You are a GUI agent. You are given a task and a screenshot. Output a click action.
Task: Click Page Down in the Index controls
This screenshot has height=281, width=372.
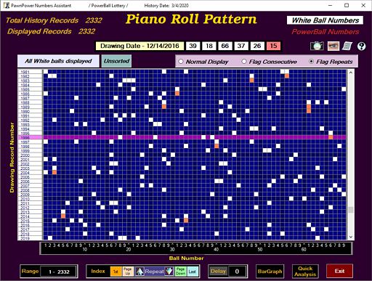[x=180, y=272]
